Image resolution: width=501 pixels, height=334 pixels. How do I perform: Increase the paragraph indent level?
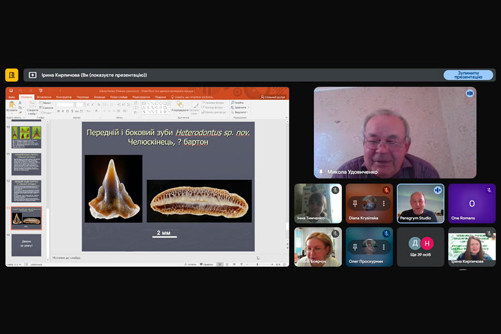point(124,105)
